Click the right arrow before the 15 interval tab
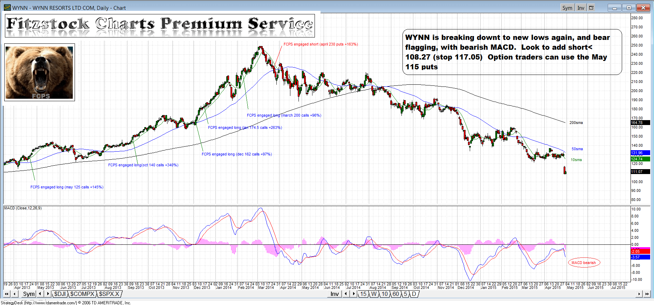654x305 pixels. coord(354,294)
